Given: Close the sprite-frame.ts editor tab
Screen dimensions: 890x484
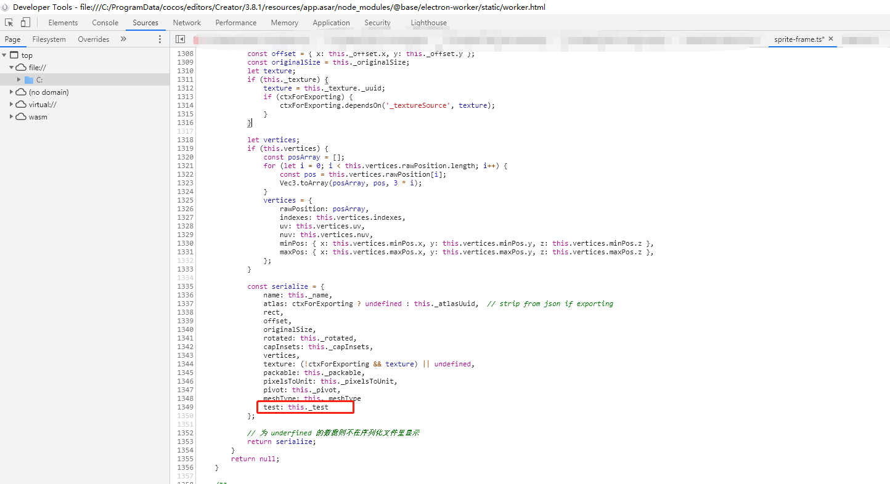Looking at the screenshot, I should 831,39.
